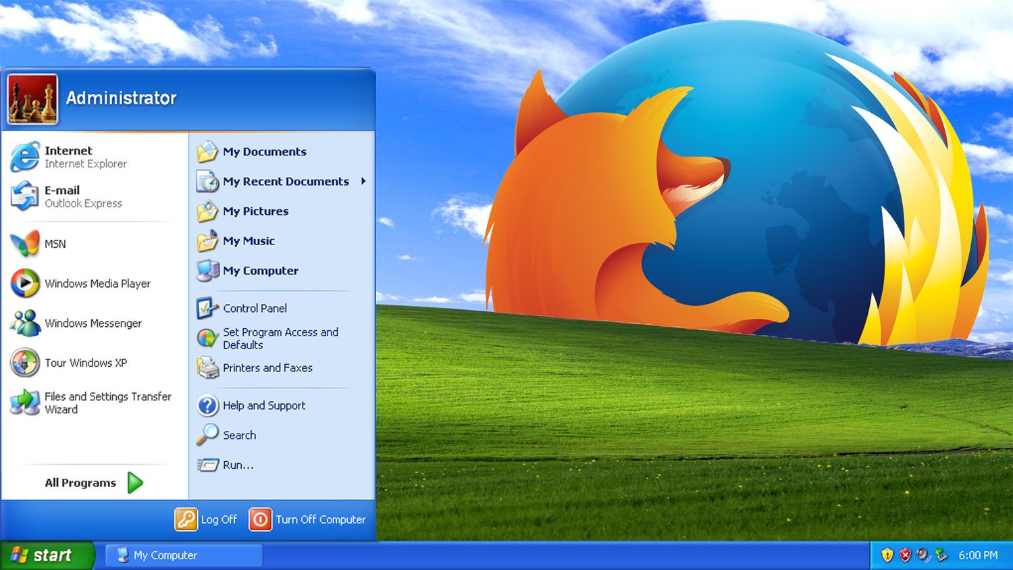The height and width of the screenshot is (570, 1013).
Task: Open the Tour Windows XP icon
Action: coord(25,363)
